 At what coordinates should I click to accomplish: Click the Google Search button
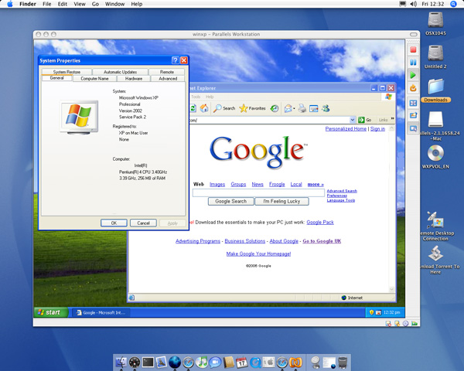tap(230, 202)
